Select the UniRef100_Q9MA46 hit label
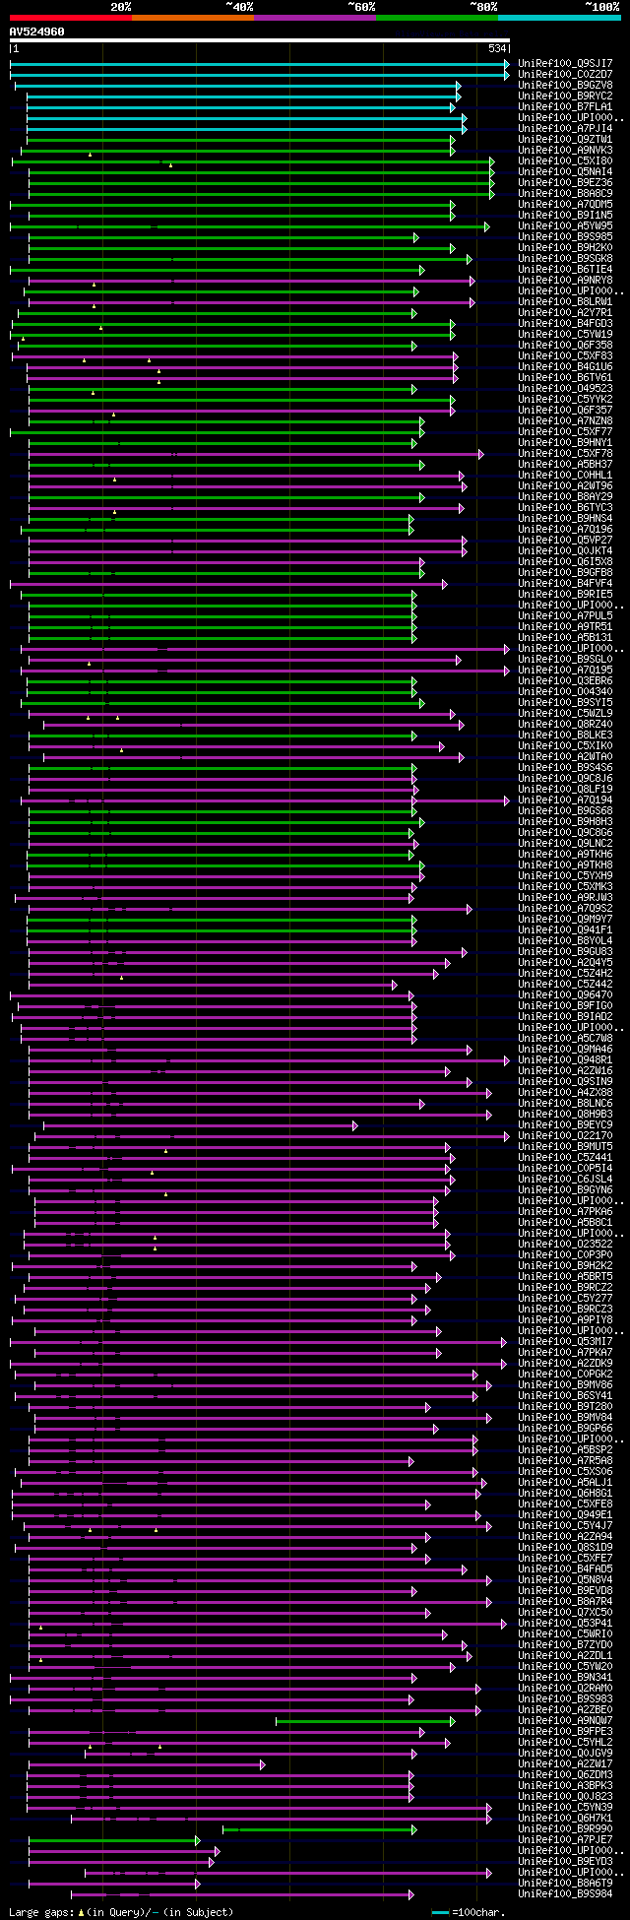 (x=565, y=1050)
